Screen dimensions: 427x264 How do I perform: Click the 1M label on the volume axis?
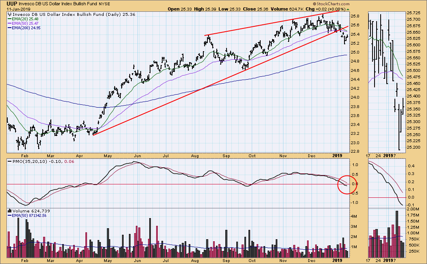(x=354, y=247)
